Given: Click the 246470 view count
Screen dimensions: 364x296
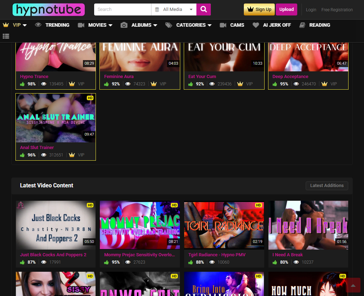Looking at the screenshot, I should point(308,84).
